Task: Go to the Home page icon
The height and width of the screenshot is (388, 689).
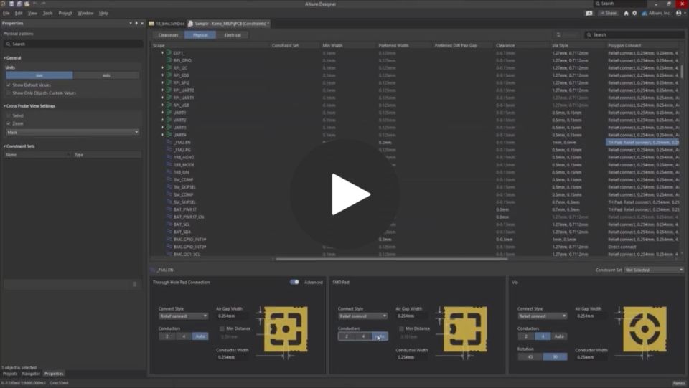Action: tap(626, 13)
